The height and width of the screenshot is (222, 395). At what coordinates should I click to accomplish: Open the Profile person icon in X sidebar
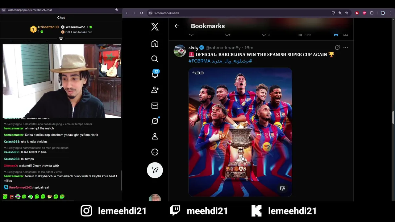pyautogui.click(x=155, y=137)
